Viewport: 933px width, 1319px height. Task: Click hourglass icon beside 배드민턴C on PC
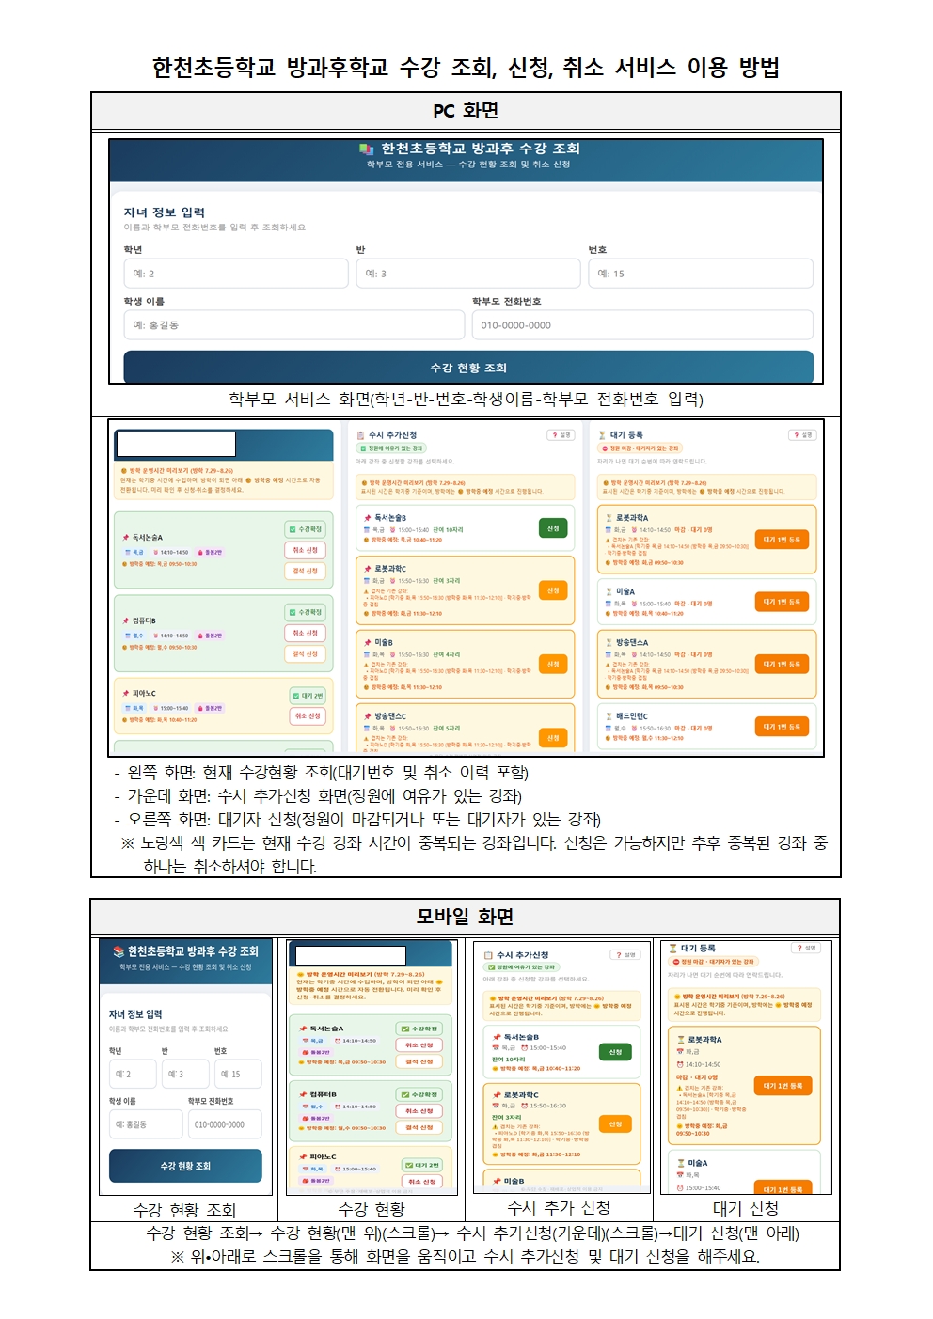[609, 716]
